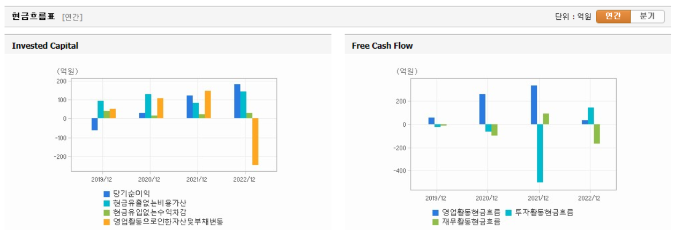This screenshot has width=674, height=230.
Task: Toggle the 투자활동현금흐름 legend label
Action: [x=544, y=212]
